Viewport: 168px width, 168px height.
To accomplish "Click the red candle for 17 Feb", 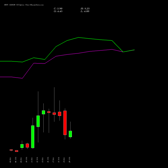I will 54,114.
